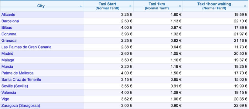249x109 pixels.
Task: Click Taxi 1hour waiting sort arrows
Action: 245,6
